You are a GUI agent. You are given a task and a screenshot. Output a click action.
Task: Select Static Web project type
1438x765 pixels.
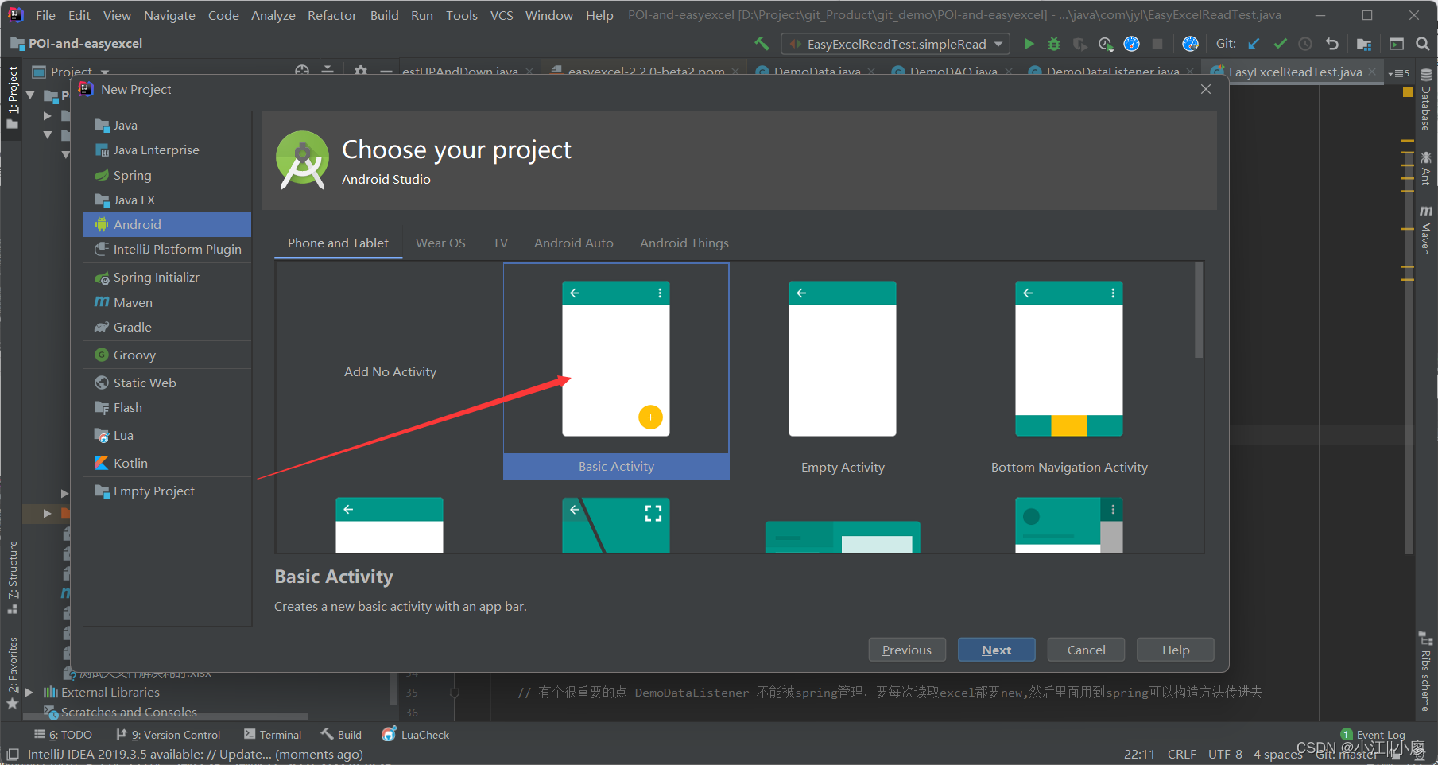tap(167, 382)
